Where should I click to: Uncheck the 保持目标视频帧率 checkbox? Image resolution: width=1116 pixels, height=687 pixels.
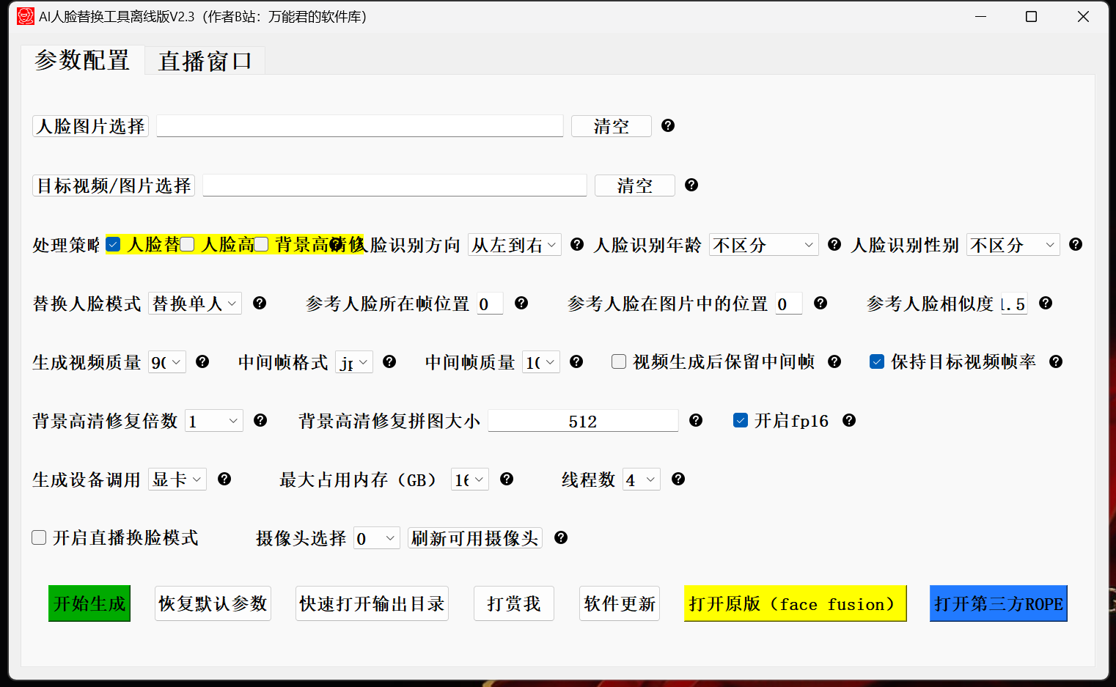pos(877,361)
